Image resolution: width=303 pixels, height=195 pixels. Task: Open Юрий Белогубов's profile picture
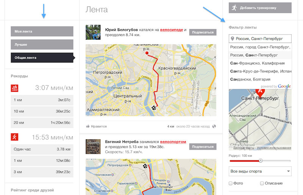click(x=93, y=32)
